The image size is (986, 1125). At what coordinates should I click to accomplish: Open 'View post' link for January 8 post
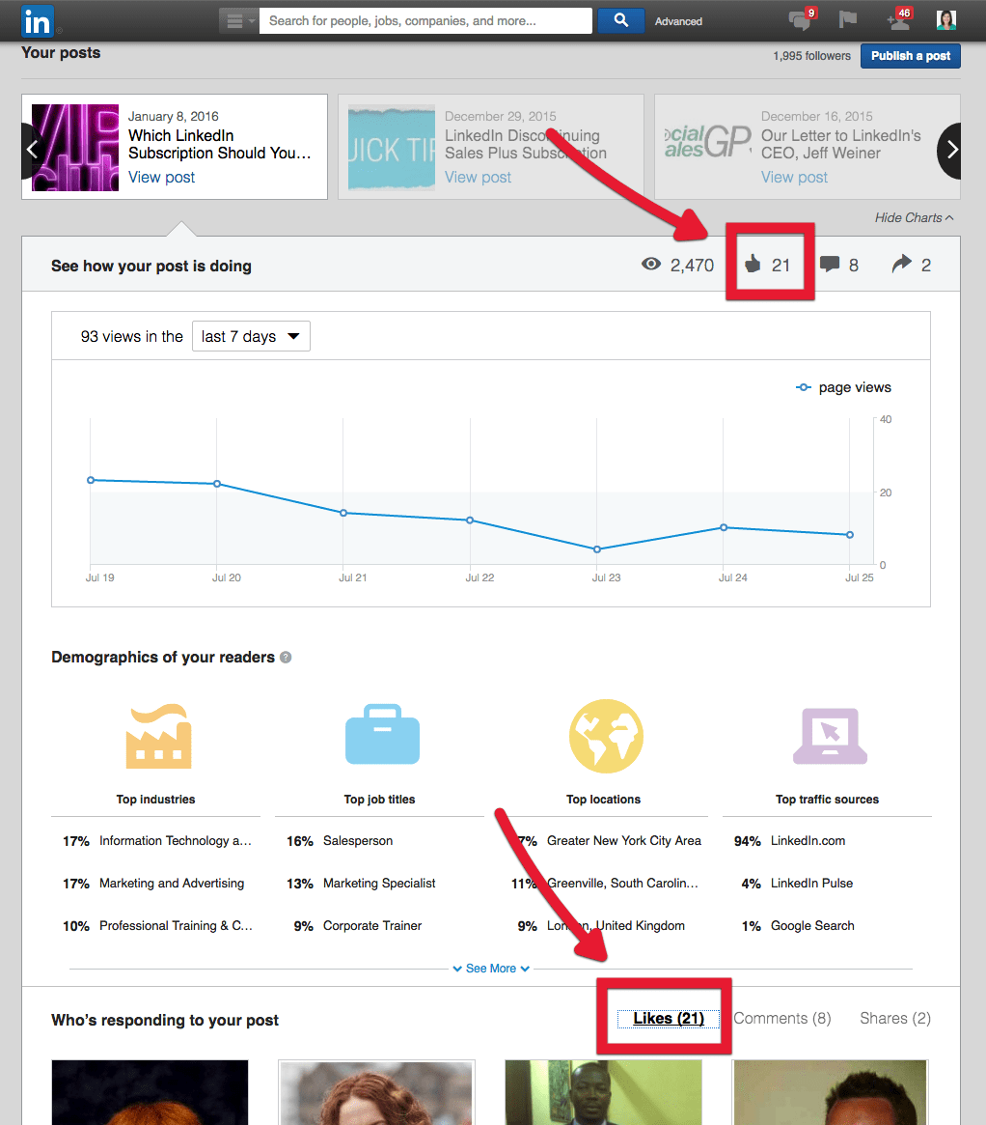[x=162, y=178]
